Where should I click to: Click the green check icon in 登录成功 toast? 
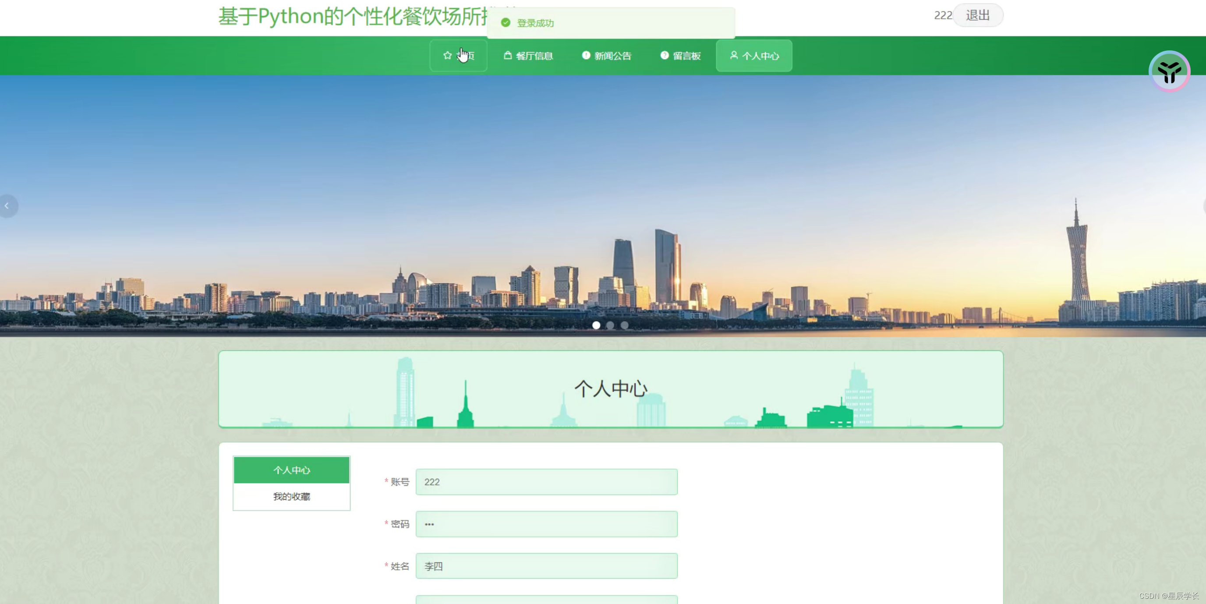[x=506, y=22]
